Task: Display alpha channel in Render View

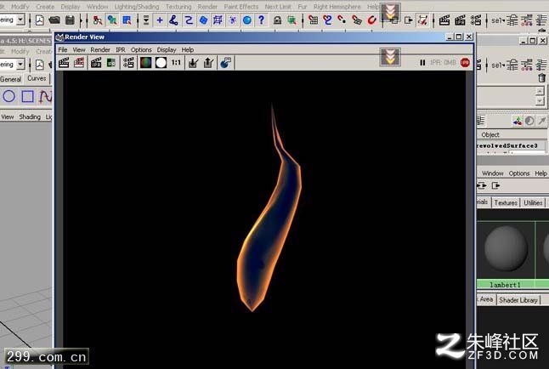Action: click(161, 63)
